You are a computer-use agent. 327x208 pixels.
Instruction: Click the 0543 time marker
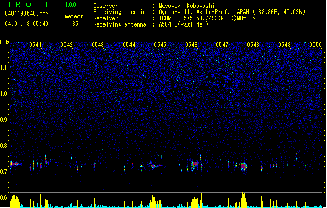98,45
